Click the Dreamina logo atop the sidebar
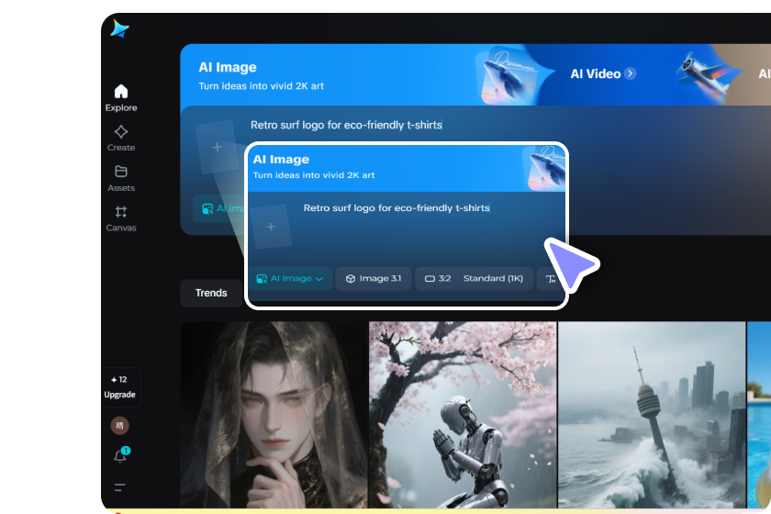The height and width of the screenshot is (514, 771). (x=119, y=28)
